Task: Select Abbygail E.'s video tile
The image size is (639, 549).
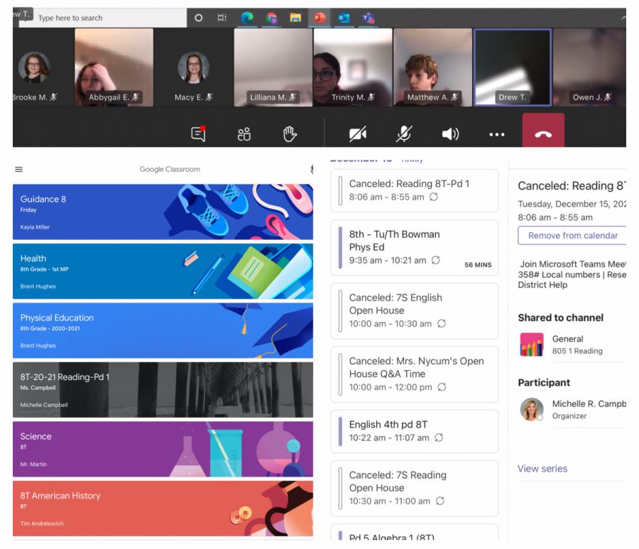Action: pos(114,67)
